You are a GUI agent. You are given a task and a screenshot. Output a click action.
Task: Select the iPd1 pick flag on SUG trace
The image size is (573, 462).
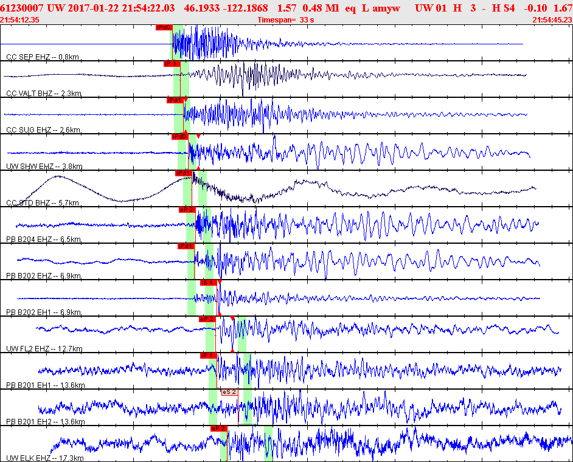[175, 100]
